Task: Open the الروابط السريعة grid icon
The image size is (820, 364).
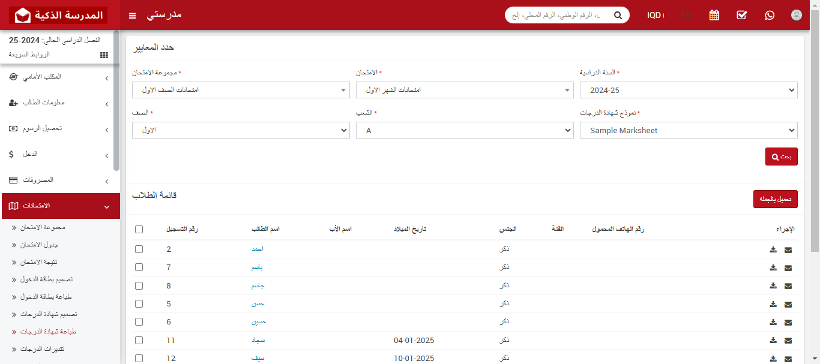Action: click(x=103, y=55)
